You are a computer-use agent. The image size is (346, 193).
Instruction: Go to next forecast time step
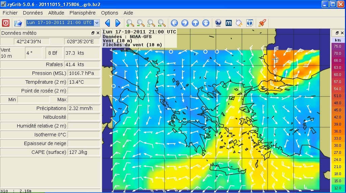pos(118,23)
